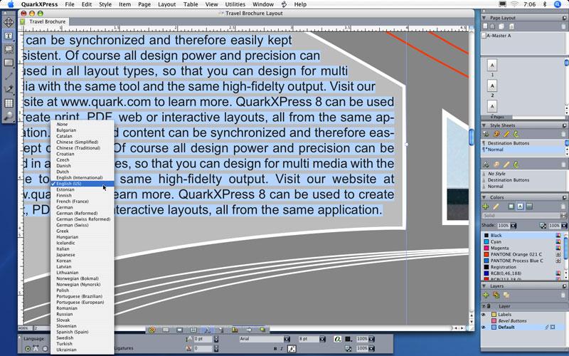Collapse the Layers panel
Viewport: 569px width, 356px height.
point(484,286)
